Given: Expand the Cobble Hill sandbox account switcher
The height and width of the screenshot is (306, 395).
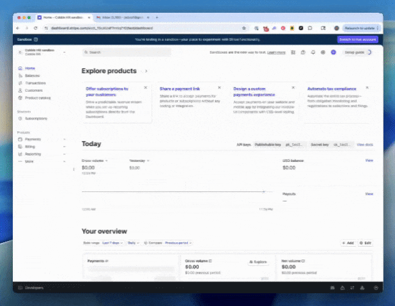Looking at the screenshot, I should tap(42, 52).
